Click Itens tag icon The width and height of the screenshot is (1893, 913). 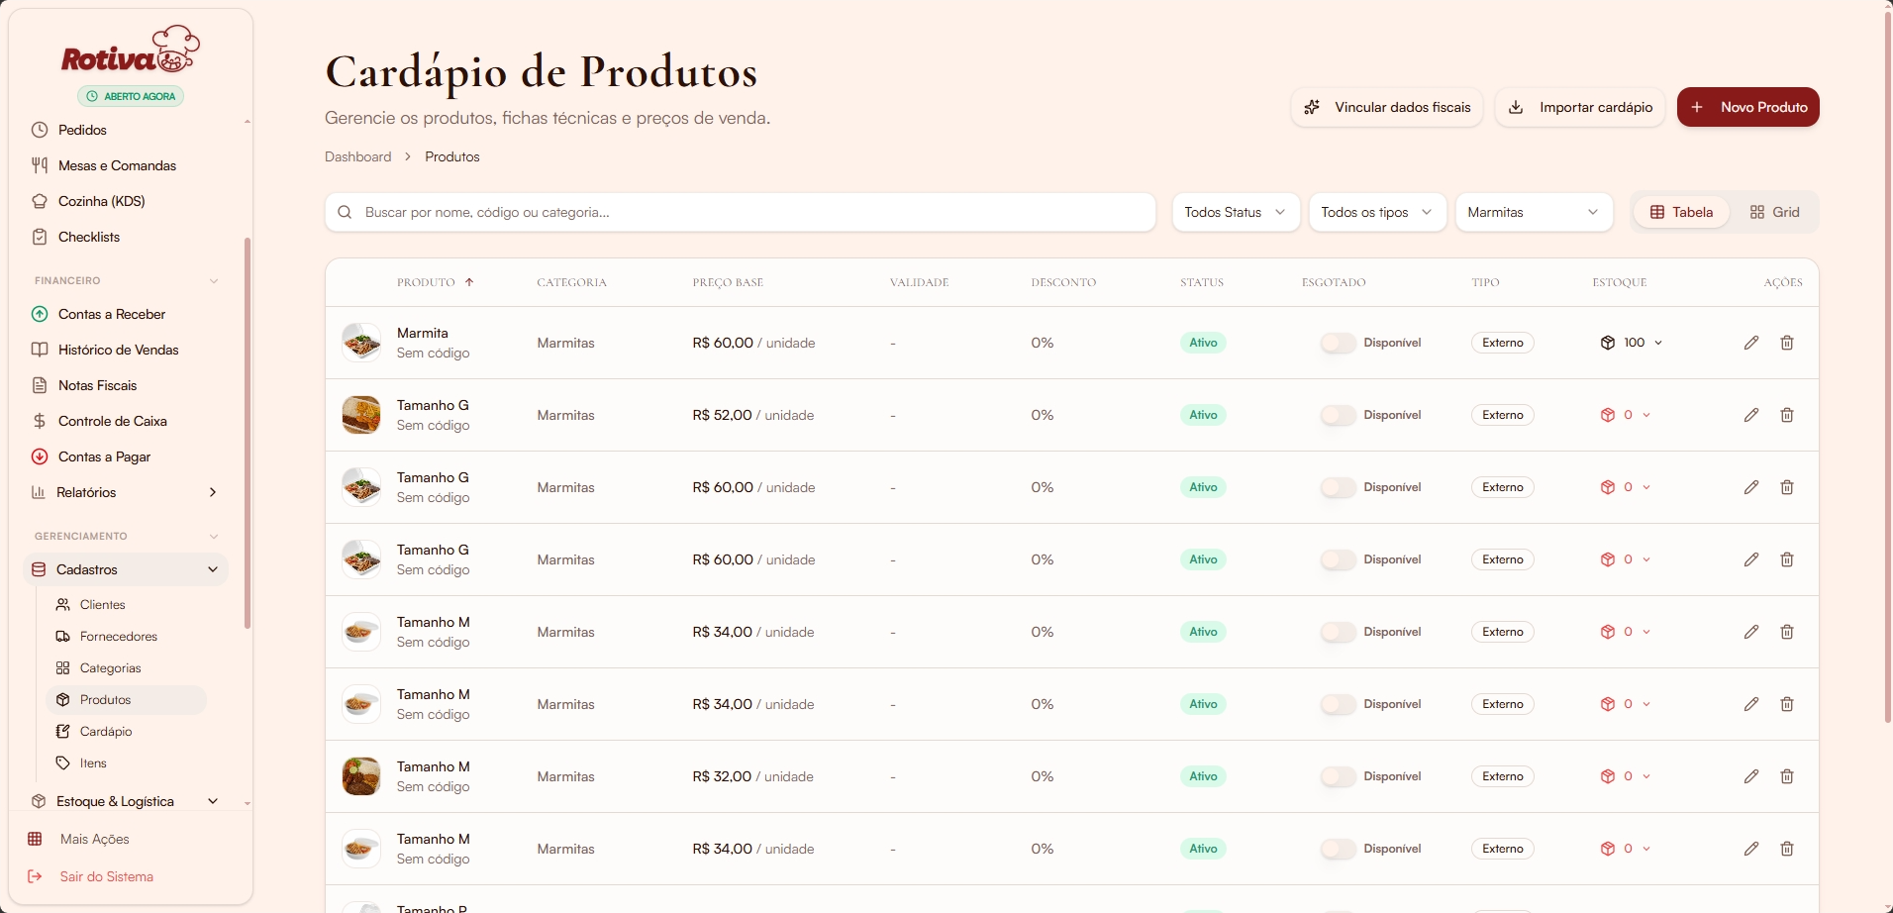tap(62, 762)
